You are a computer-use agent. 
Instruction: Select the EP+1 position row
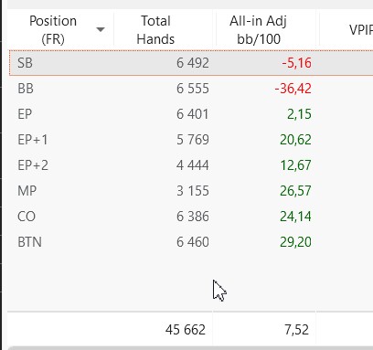point(191,140)
